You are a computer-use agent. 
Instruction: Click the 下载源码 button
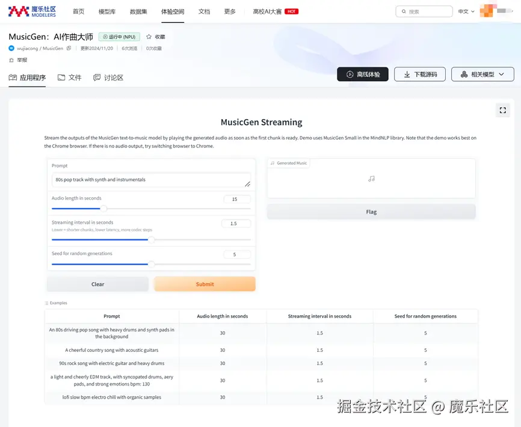(420, 75)
